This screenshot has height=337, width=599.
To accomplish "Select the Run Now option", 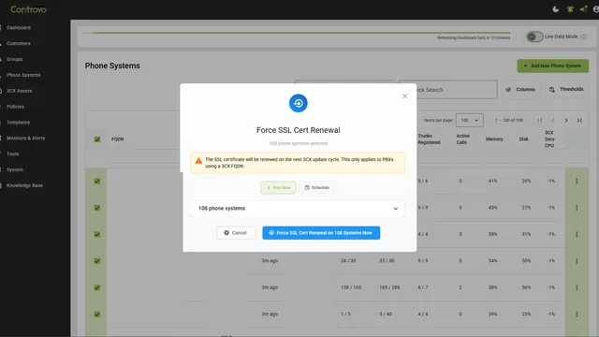I will 278,187.
